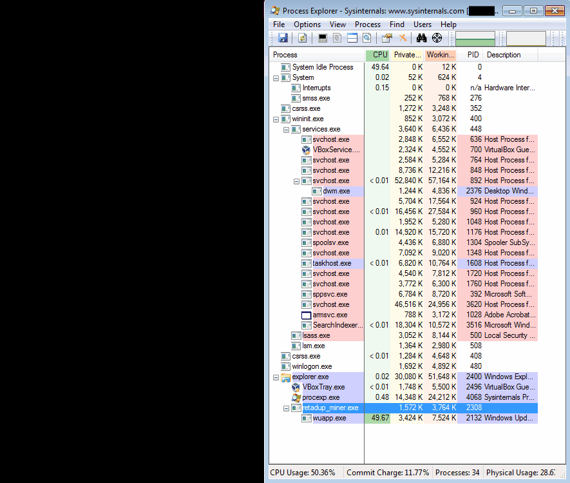Toggle the Show Lower Pane icon
The width and height of the screenshot is (570, 483).
tap(352, 38)
